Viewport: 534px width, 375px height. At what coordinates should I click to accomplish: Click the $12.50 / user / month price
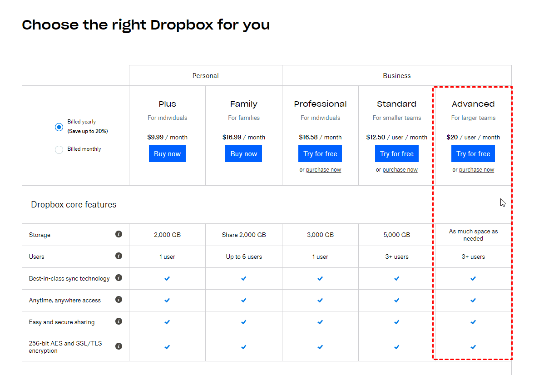click(397, 137)
